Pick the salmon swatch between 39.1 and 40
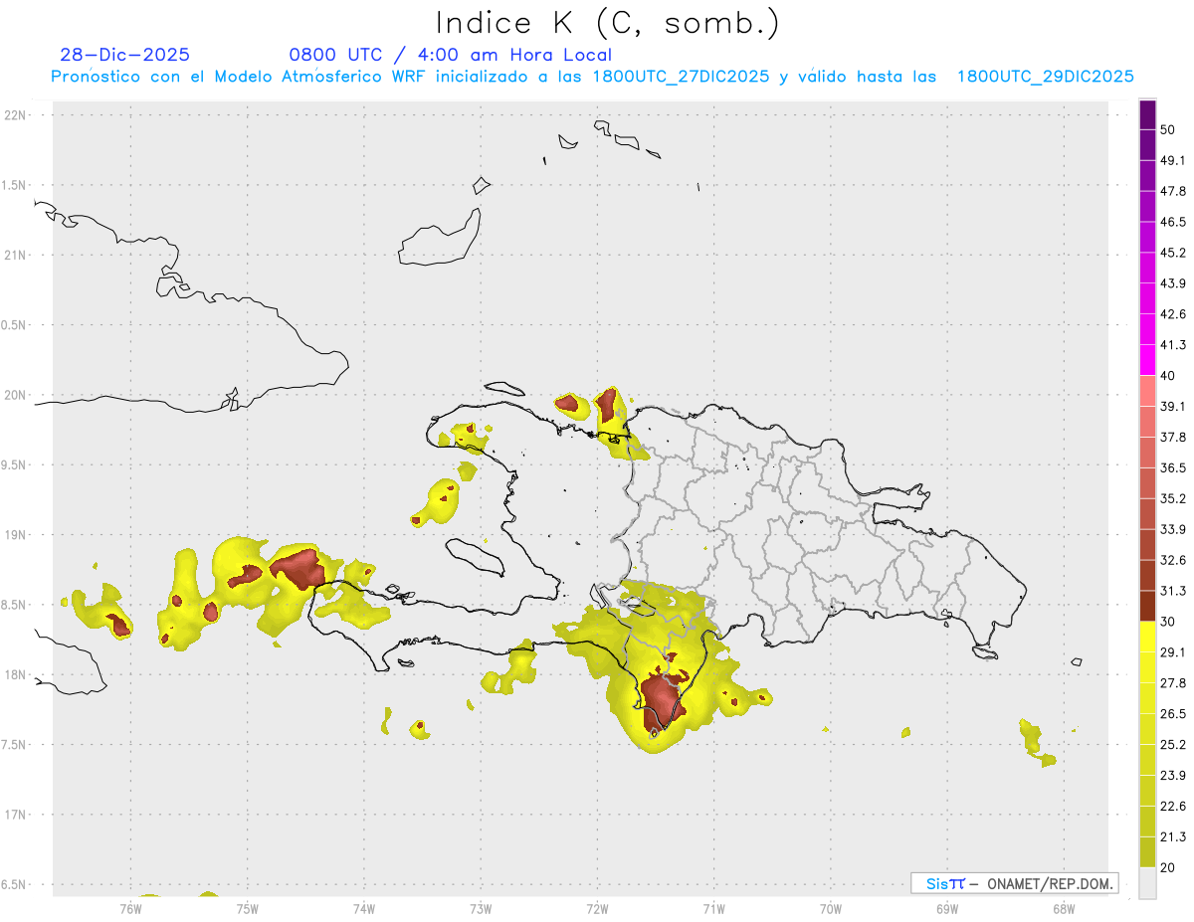 pos(1147,391)
